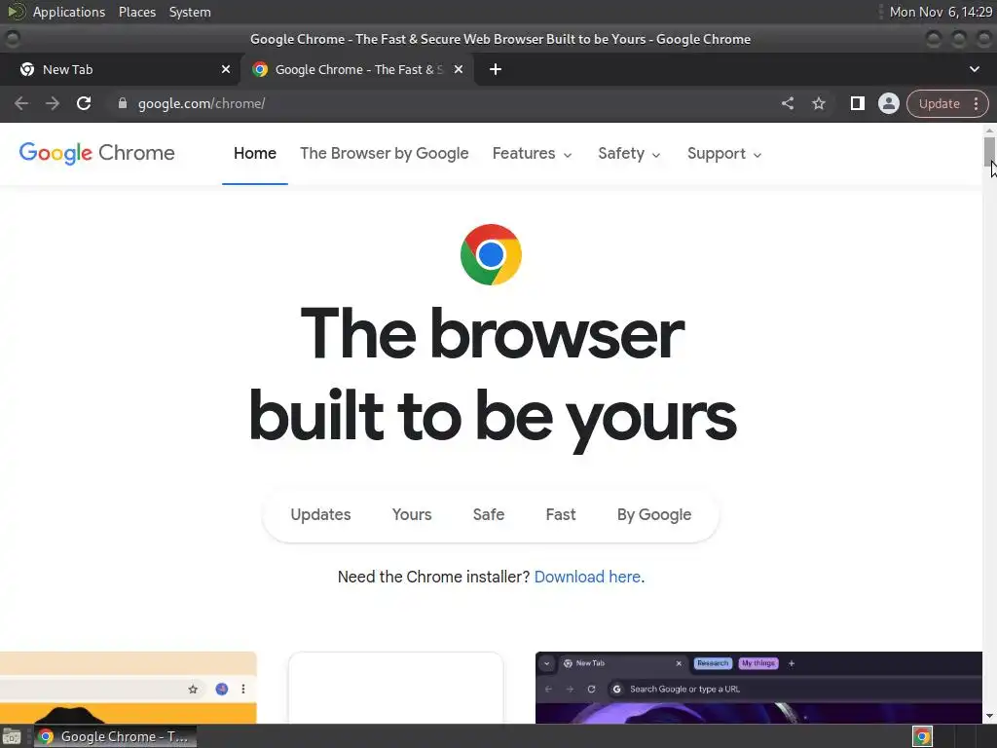Close the New Tab tab
The image size is (997, 748).
pos(226,69)
